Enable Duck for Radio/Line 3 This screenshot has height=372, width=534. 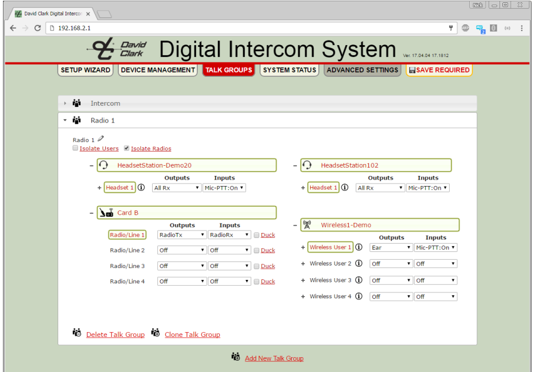(257, 266)
